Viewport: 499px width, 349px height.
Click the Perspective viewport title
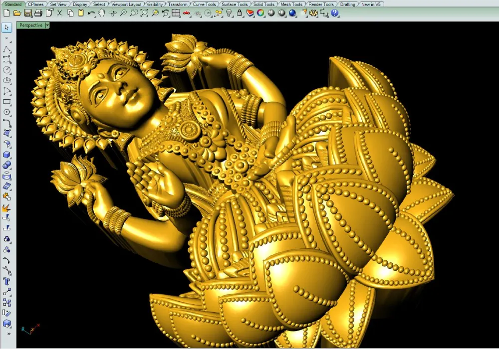(x=31, y=25)
